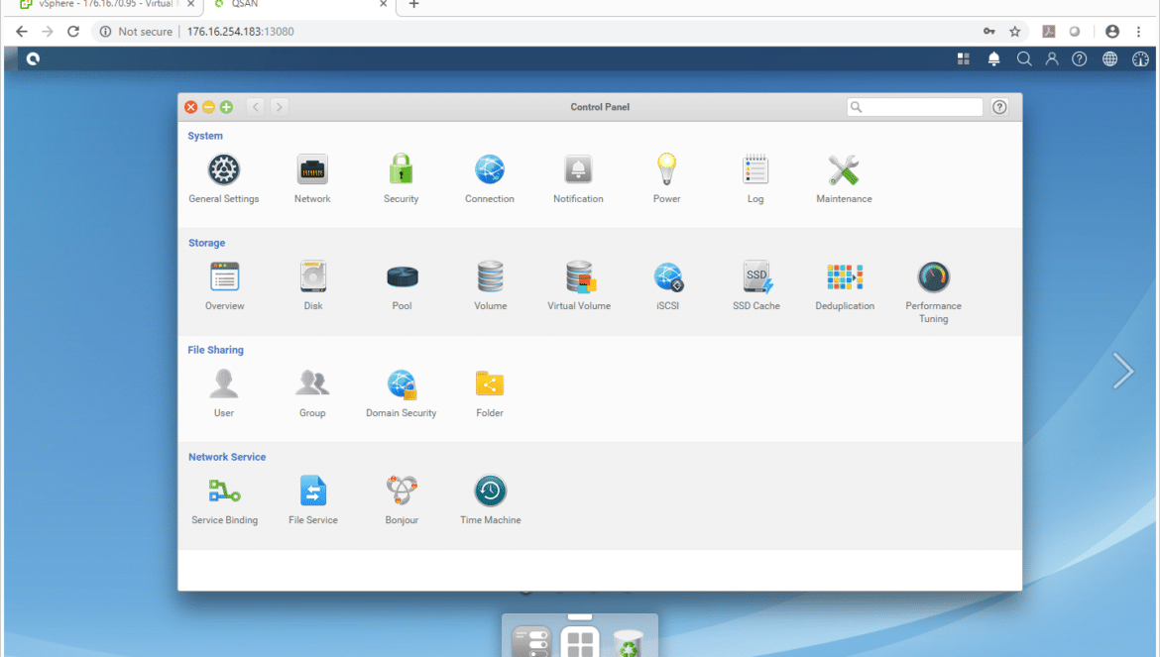Open the Volume icon

pos(491,277)
